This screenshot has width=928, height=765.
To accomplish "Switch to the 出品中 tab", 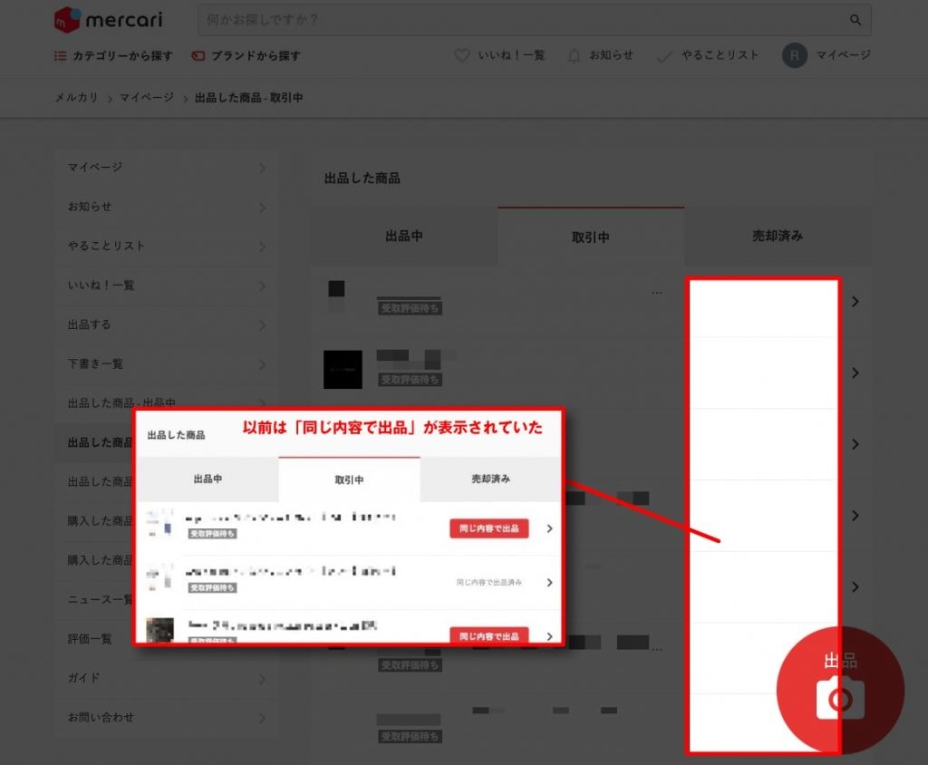I will (x=404, y=236).
